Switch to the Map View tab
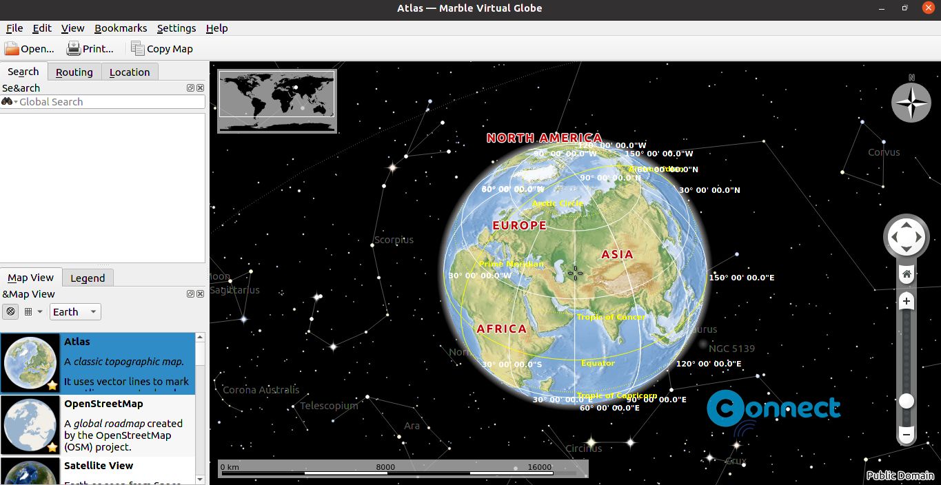 click(x=30, y=278)
